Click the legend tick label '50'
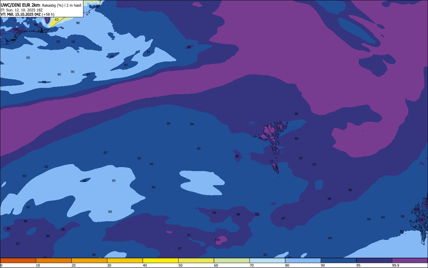428x268 pixels. [181, 265]
